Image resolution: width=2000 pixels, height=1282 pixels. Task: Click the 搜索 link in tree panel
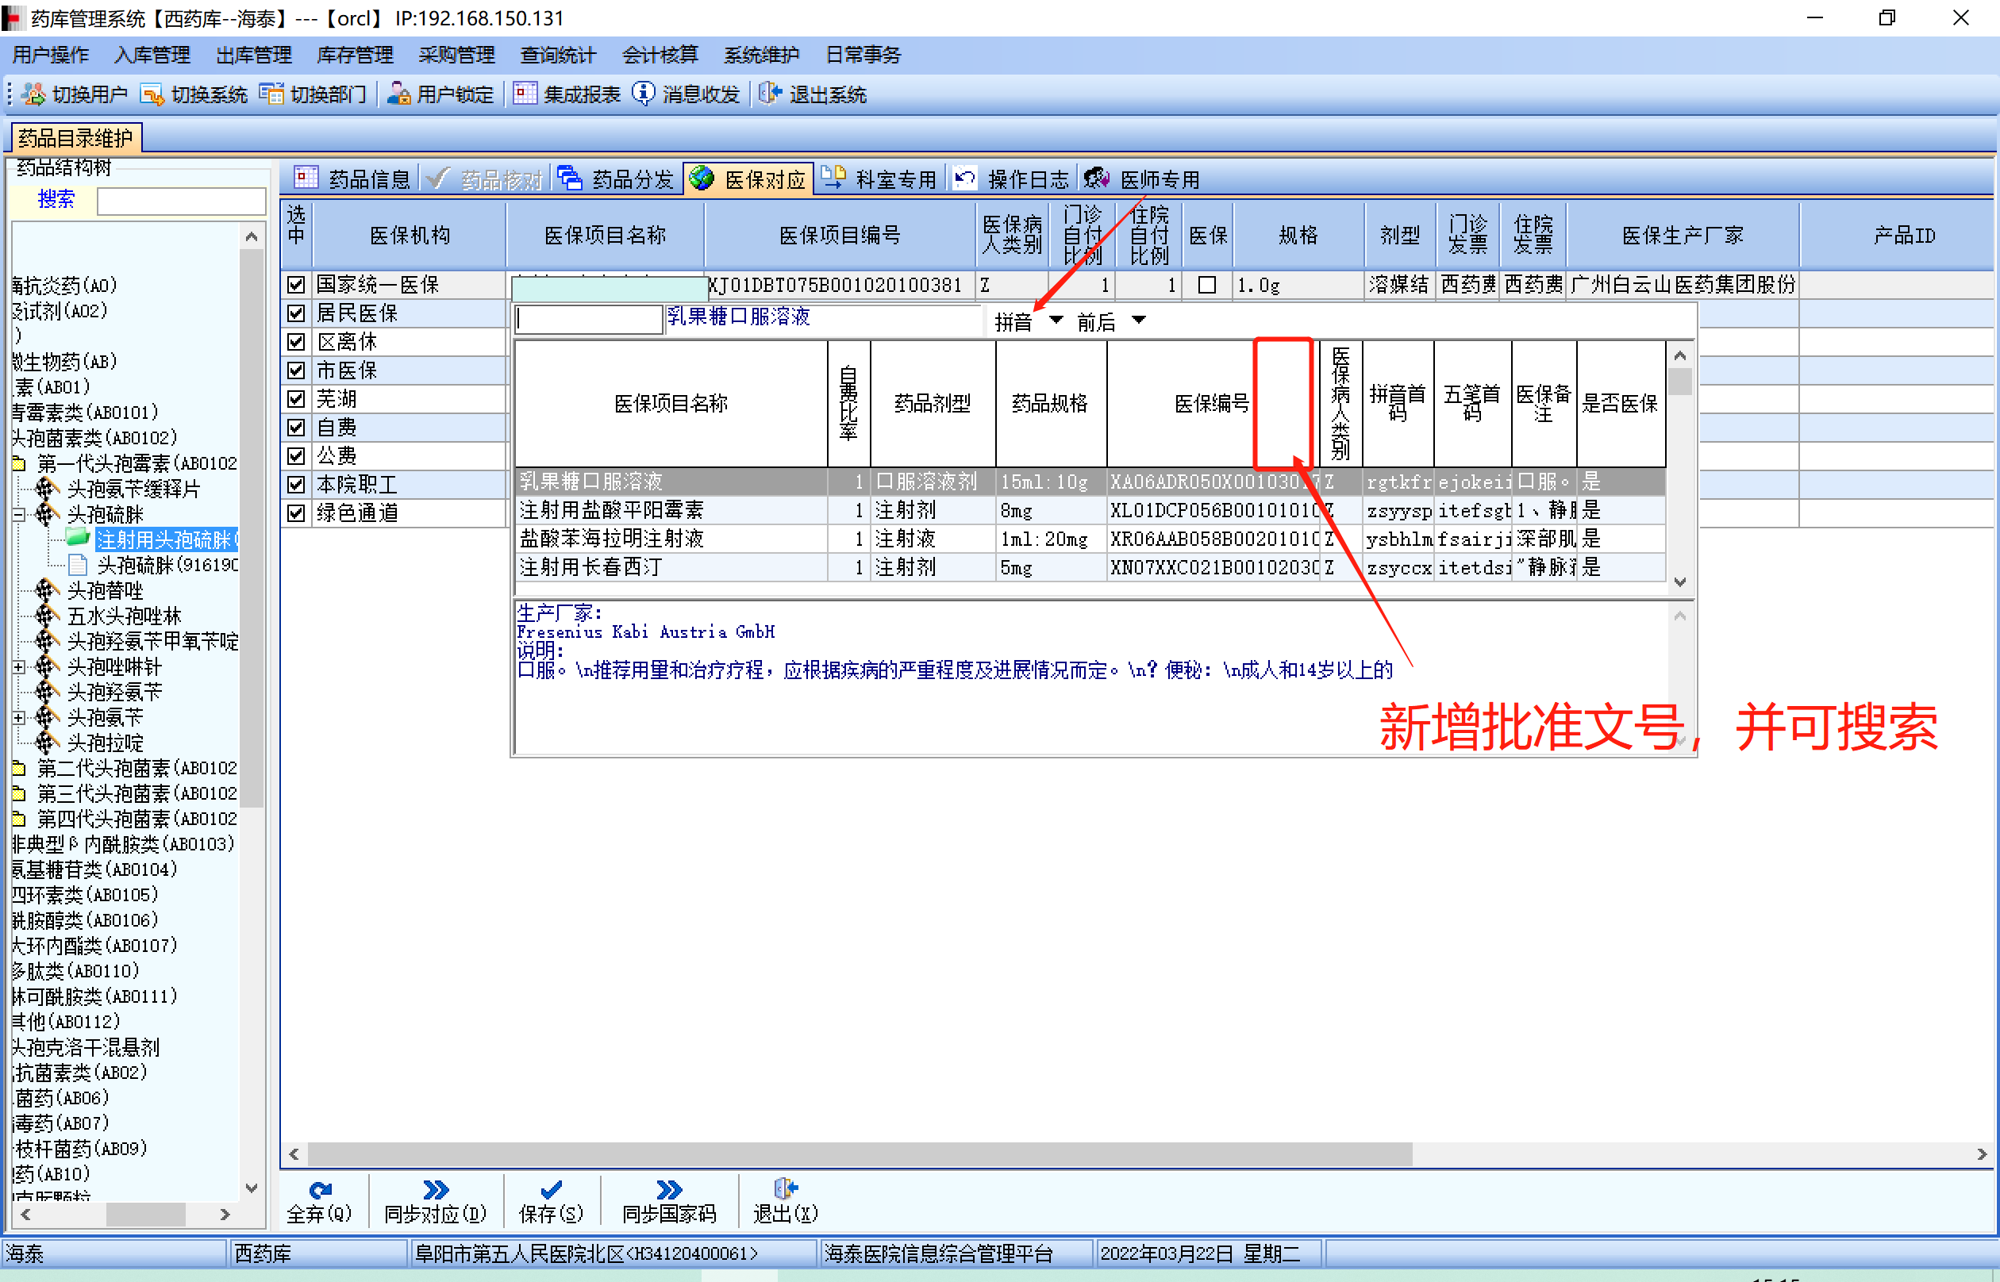coord(56,200)
